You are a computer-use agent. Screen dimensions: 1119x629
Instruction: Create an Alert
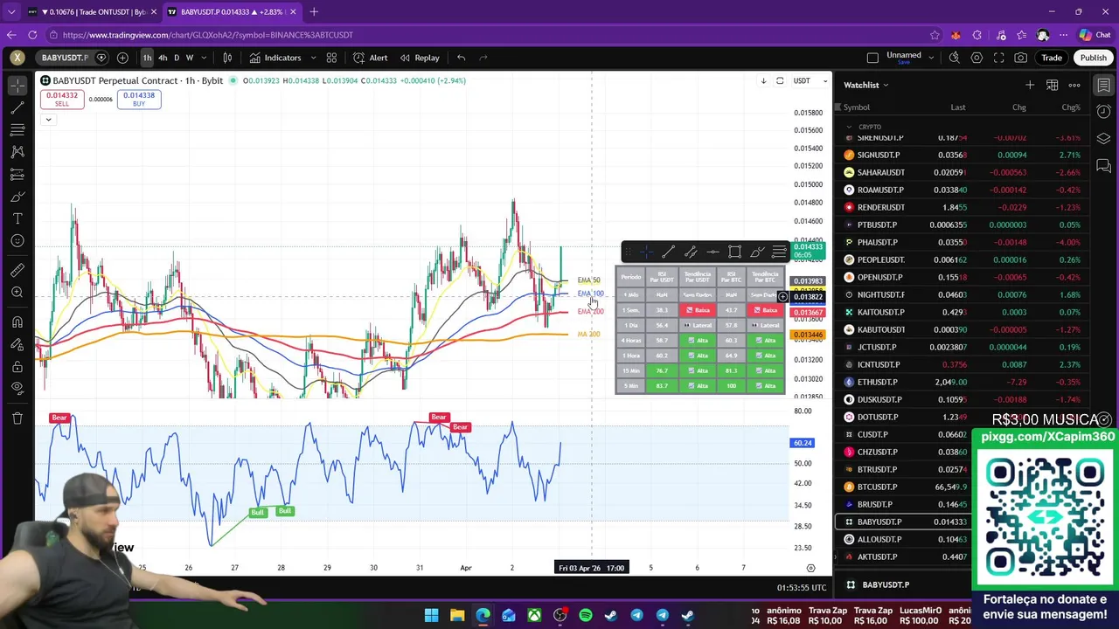coord(371,58)
